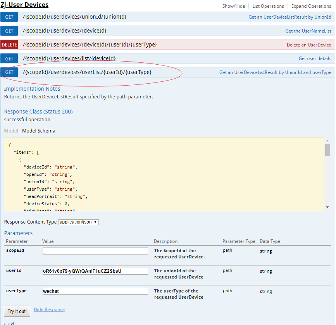Click the Hide Response link

[x=49, y=310]
